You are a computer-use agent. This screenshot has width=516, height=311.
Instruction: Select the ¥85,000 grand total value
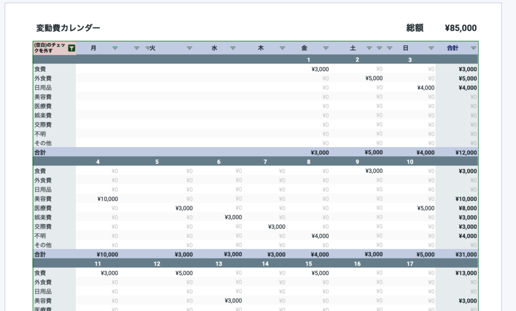point(461,28)
